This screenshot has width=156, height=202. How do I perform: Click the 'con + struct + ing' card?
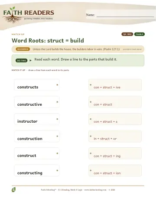pos(115,153)
